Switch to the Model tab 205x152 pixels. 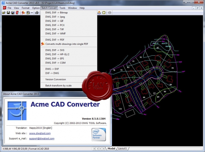point(111,149)
